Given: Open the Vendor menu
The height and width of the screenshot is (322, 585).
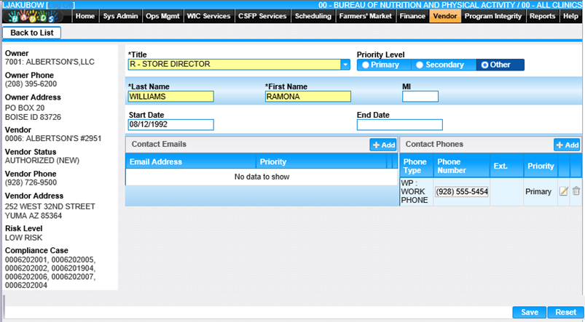Looking at the screenshot, I should point(445,16).
